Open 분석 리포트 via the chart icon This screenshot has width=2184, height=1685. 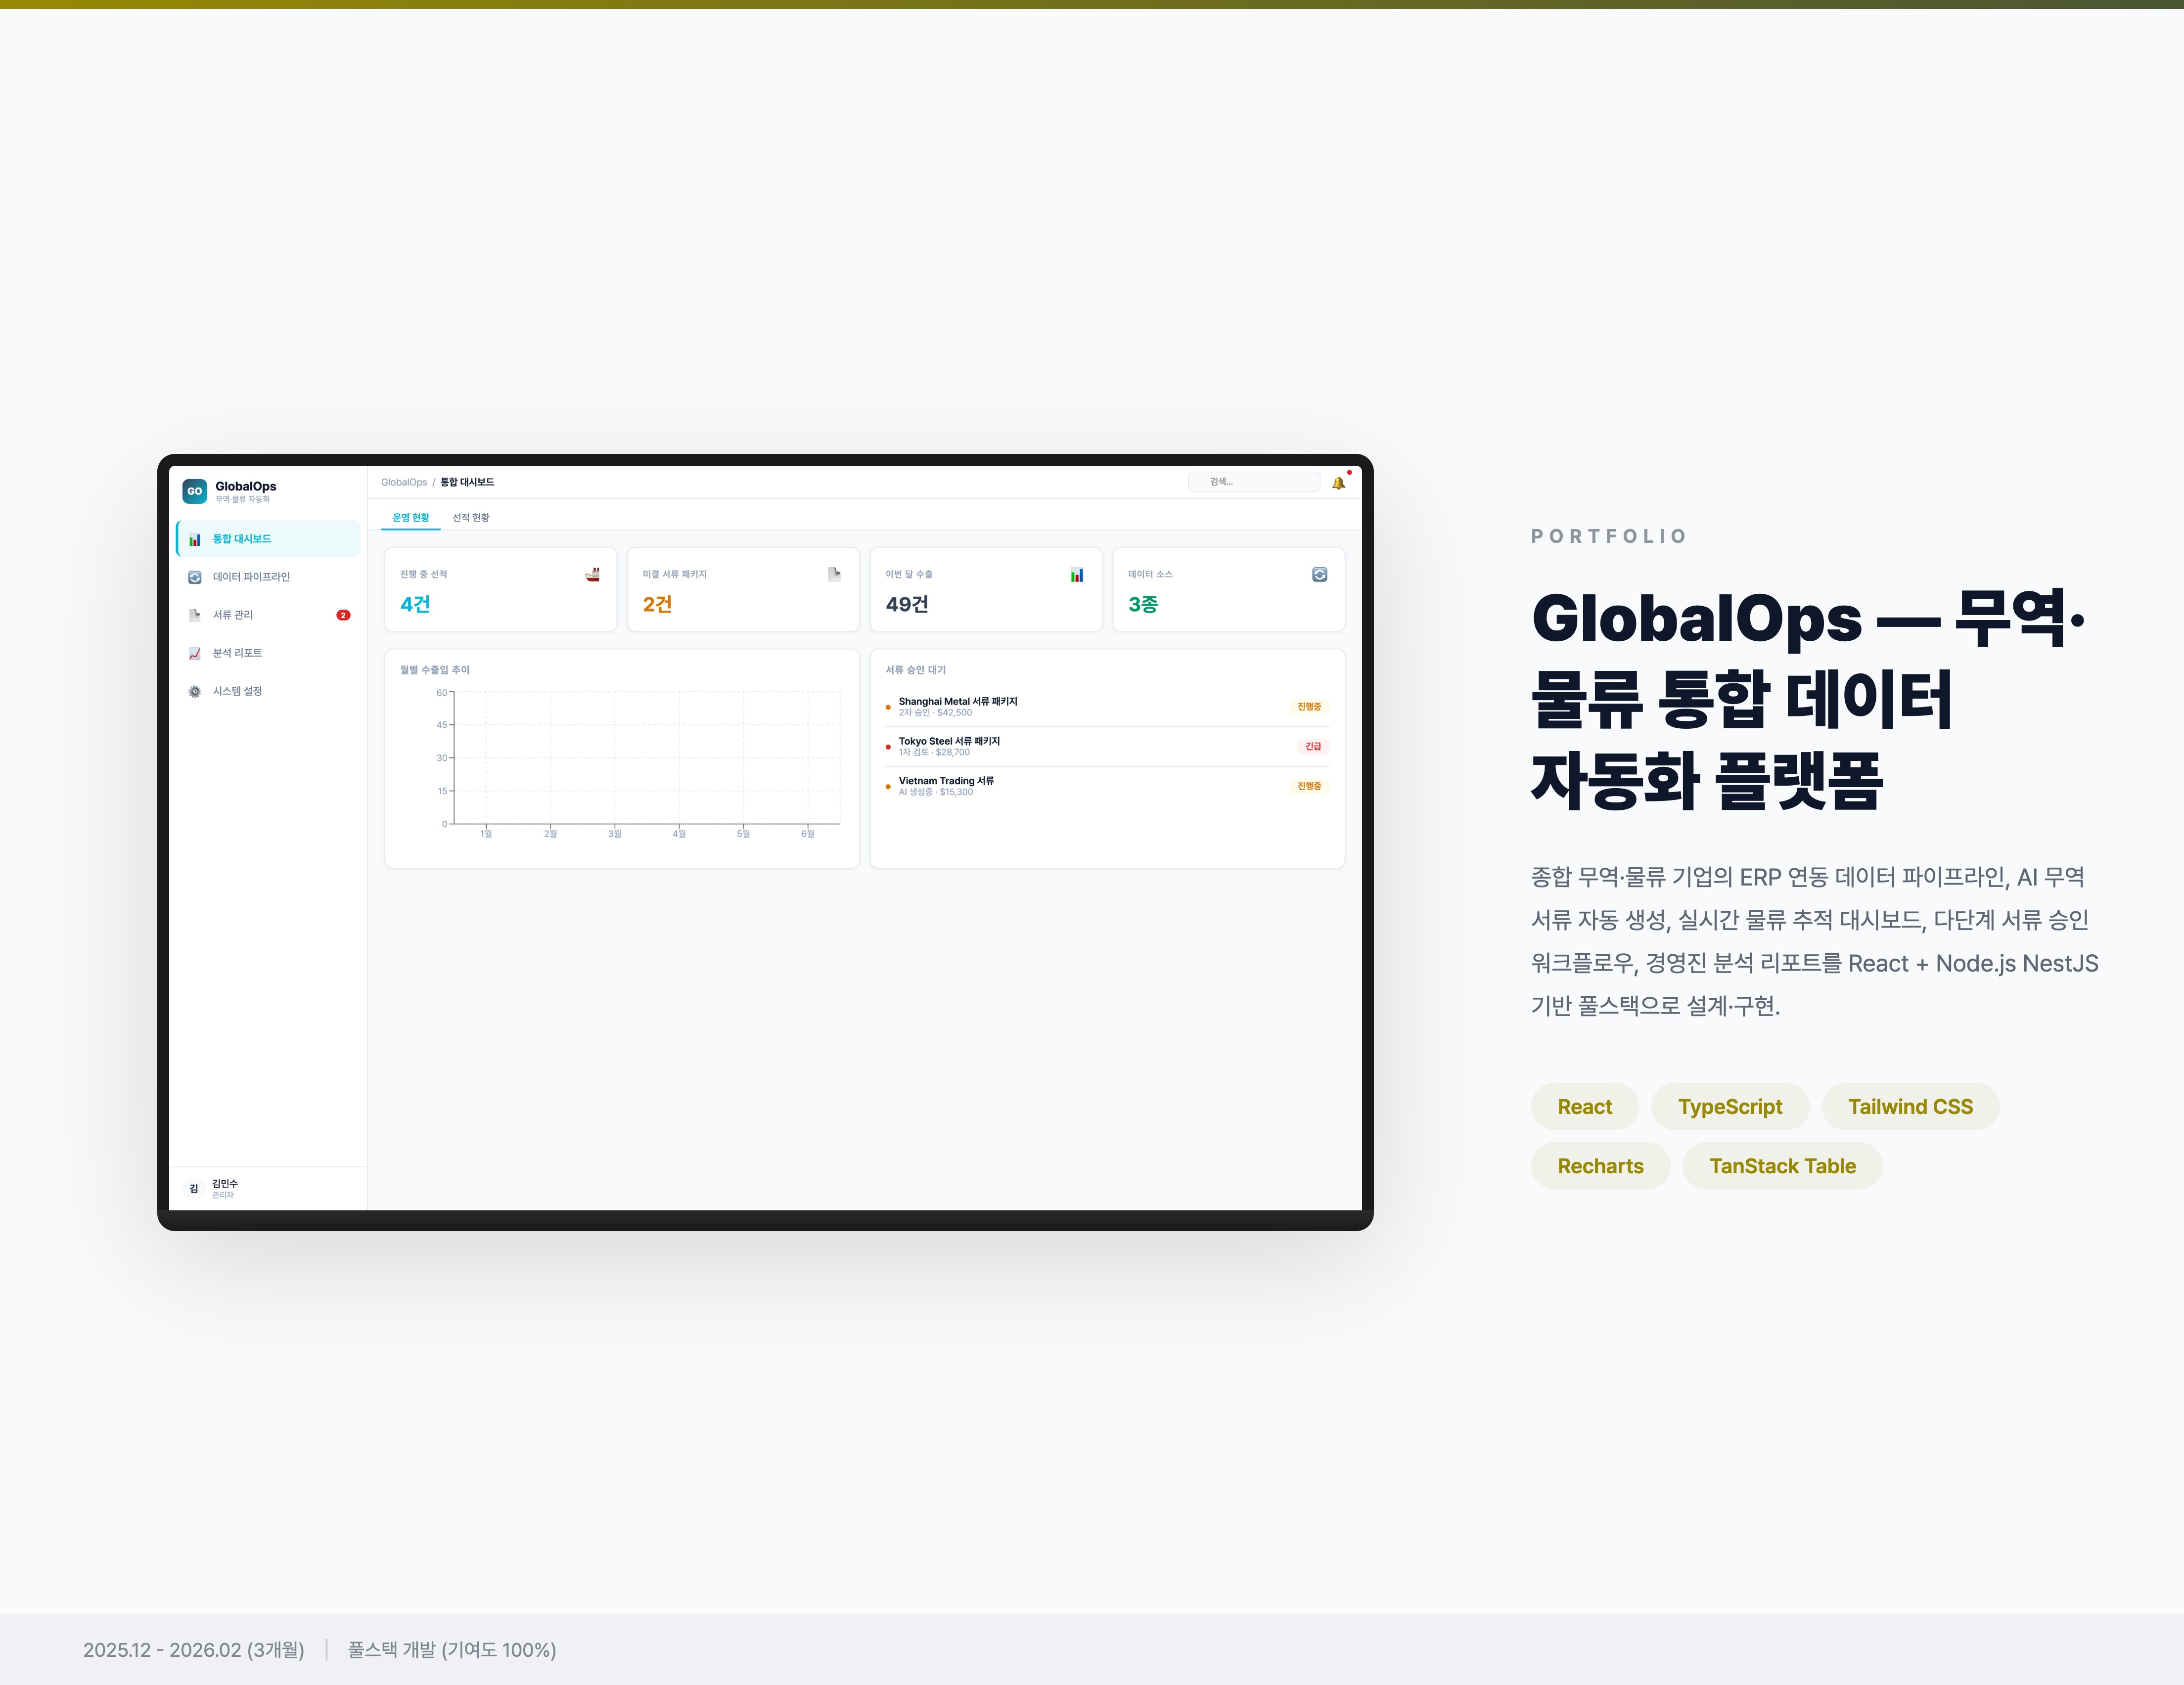tap(196, 653)
